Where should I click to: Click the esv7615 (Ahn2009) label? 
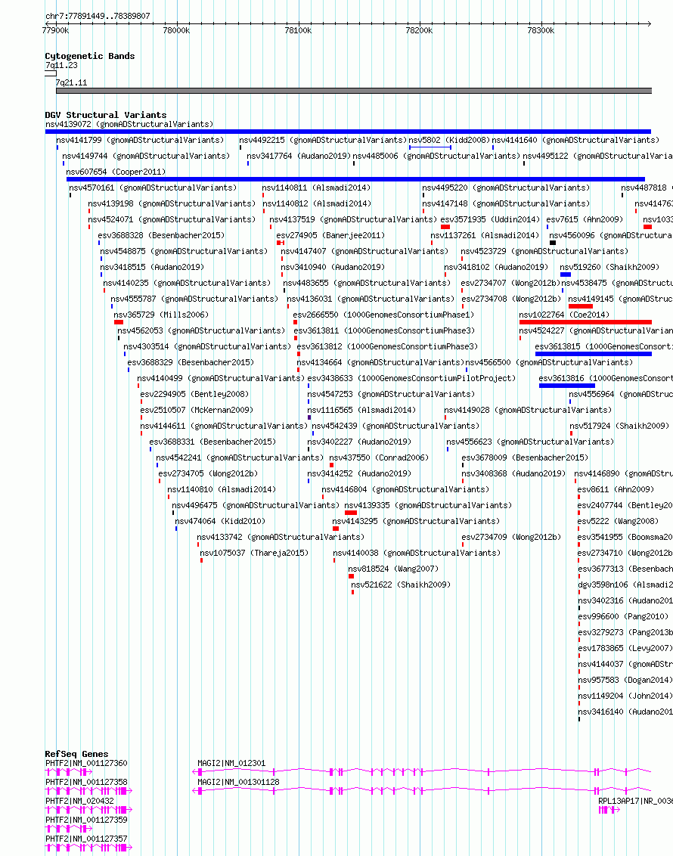tap(585, 219)
